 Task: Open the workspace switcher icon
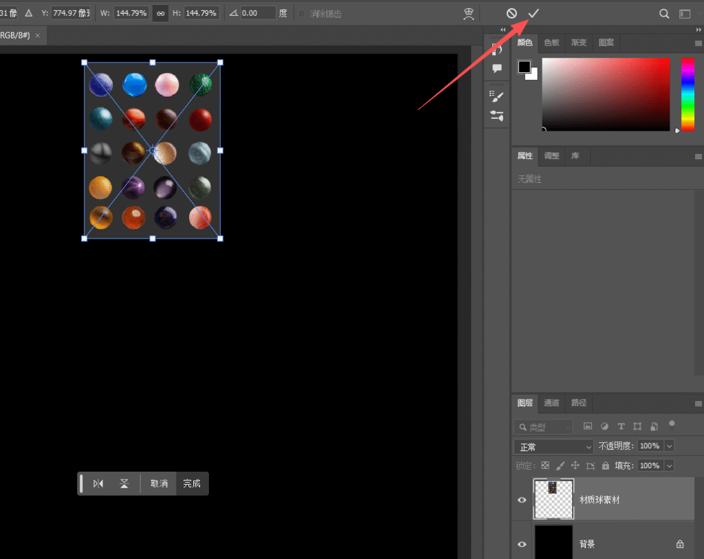tap(685, 14)
